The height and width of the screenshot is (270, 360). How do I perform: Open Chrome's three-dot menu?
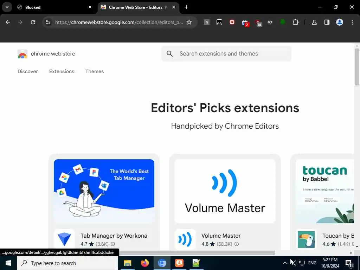(352, 22)
